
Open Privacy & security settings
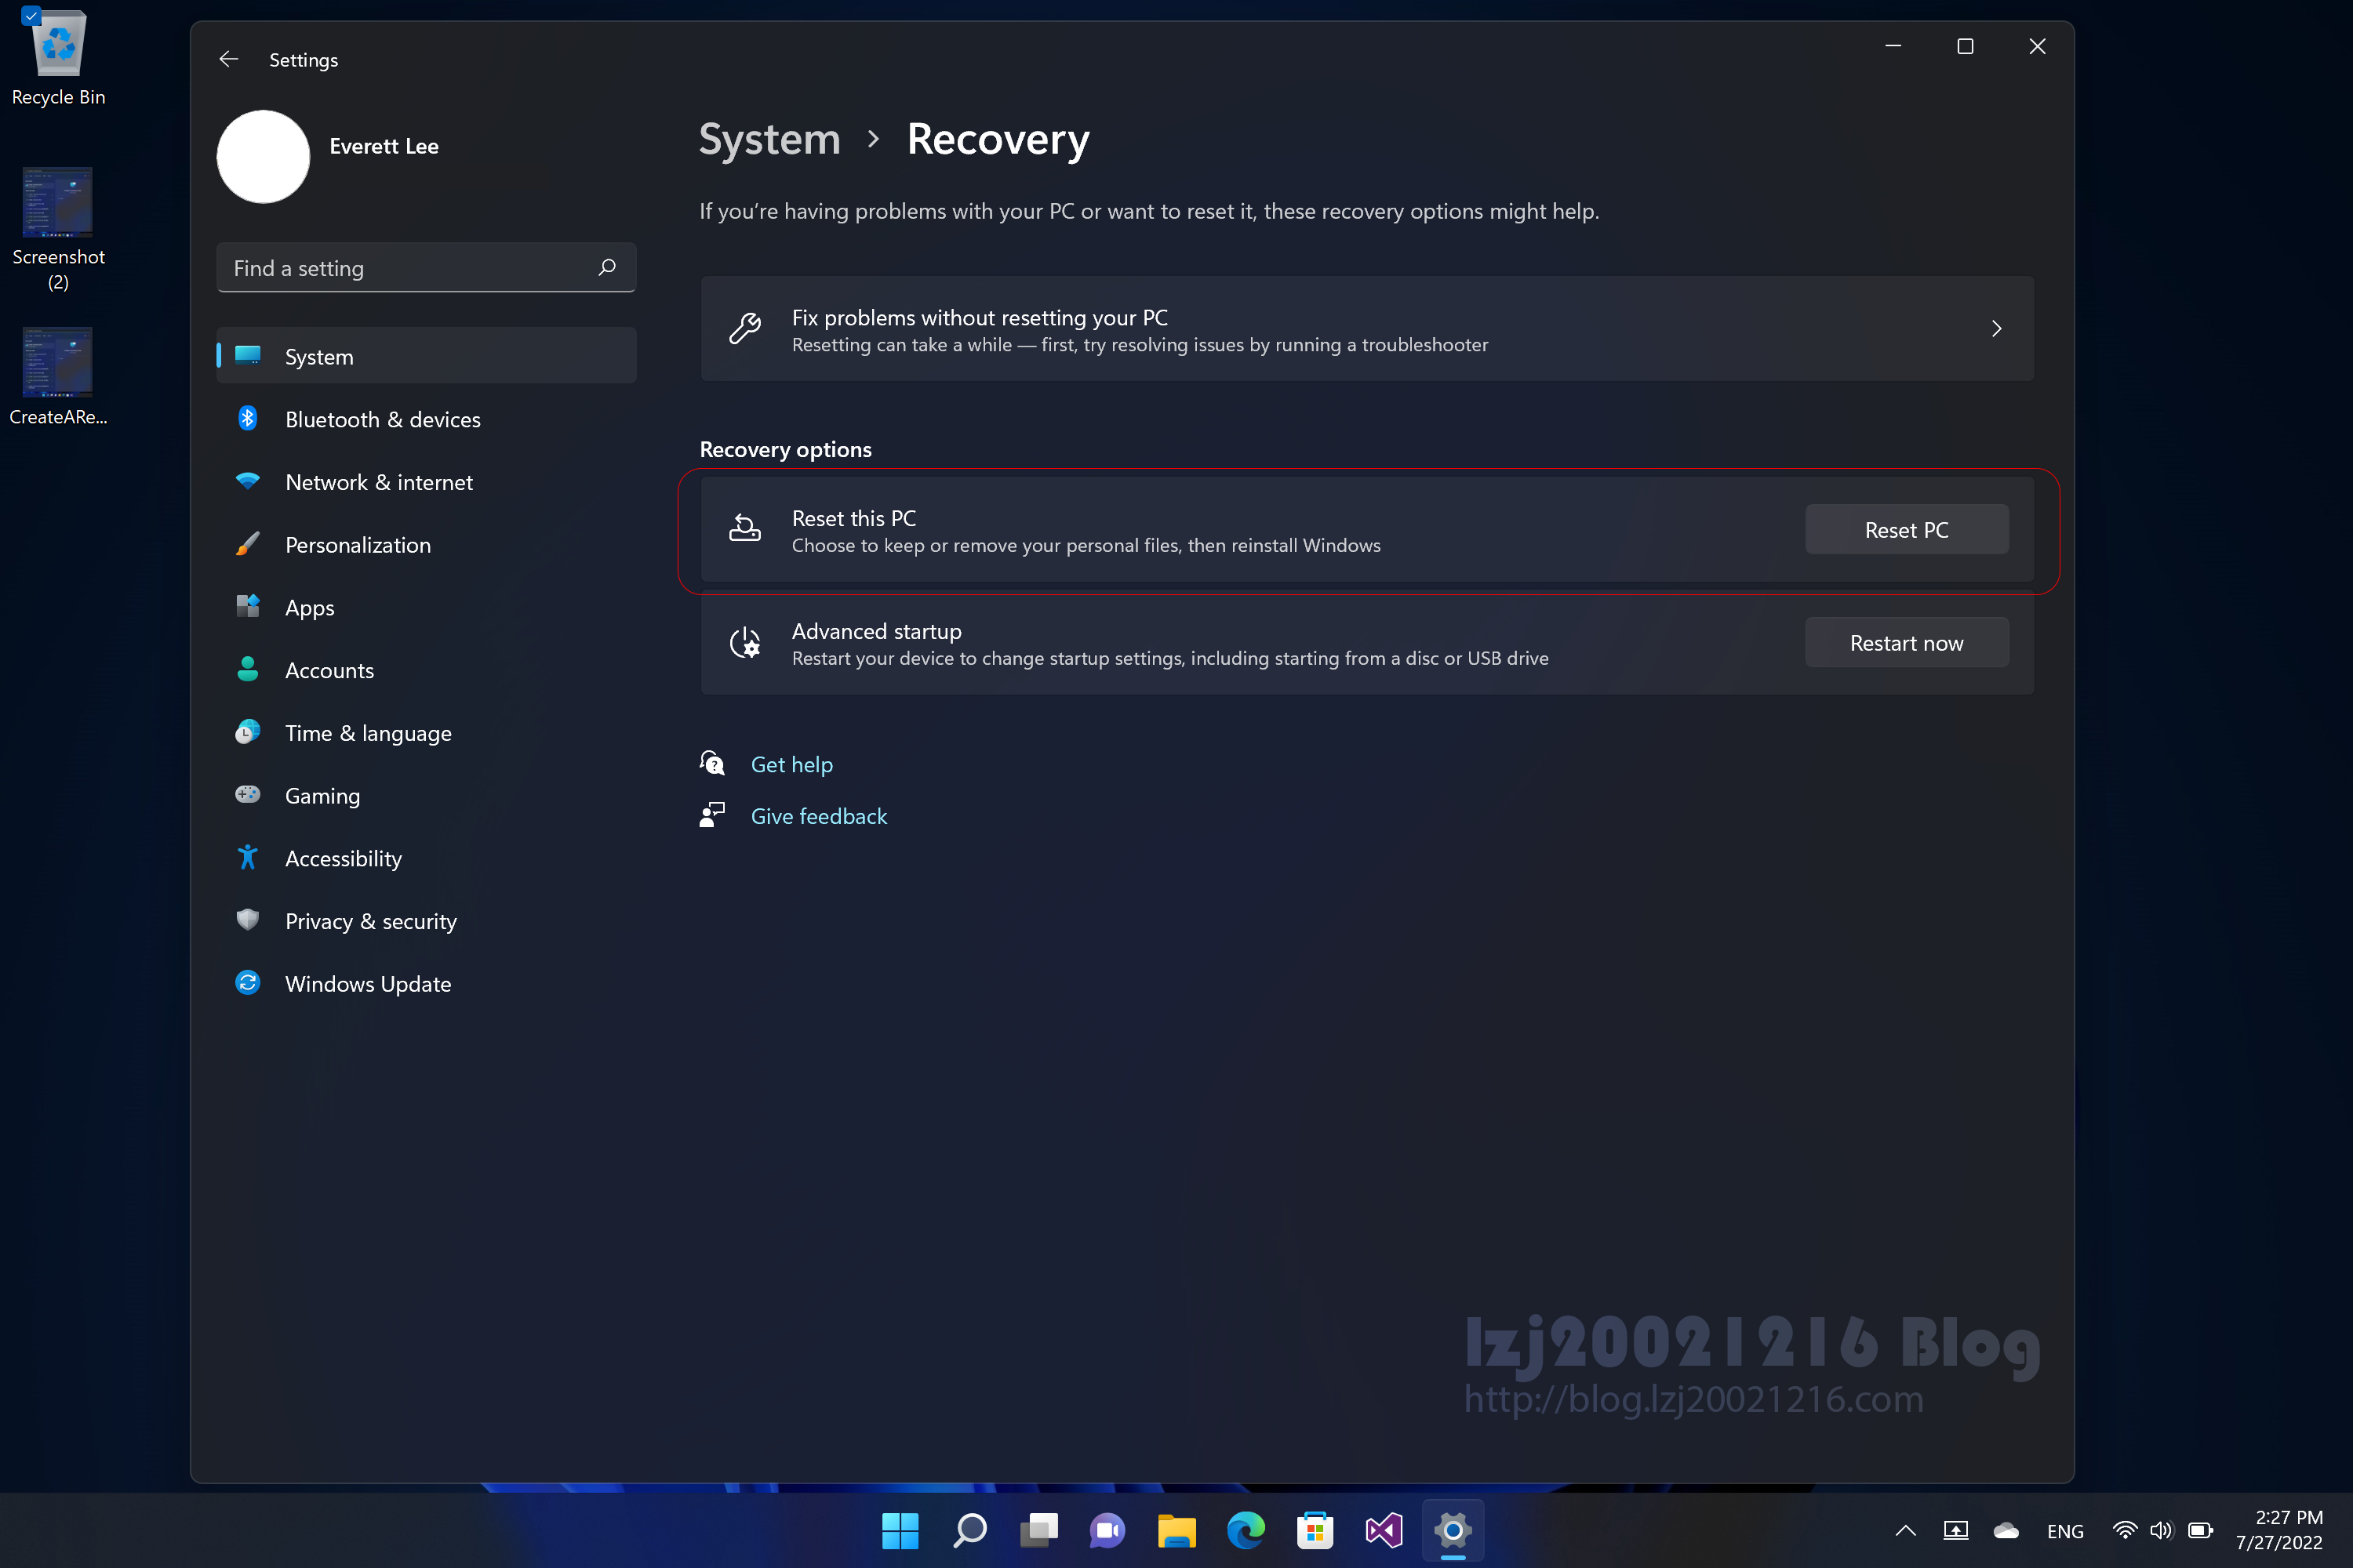370,921
